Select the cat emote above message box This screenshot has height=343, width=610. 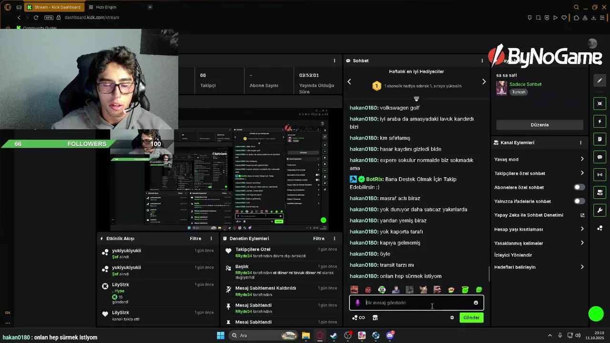point(423,290)
